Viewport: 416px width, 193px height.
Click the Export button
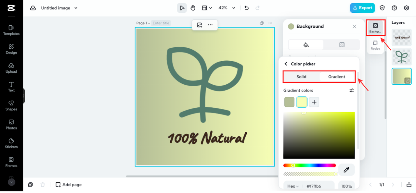click(x=362, y=8)
